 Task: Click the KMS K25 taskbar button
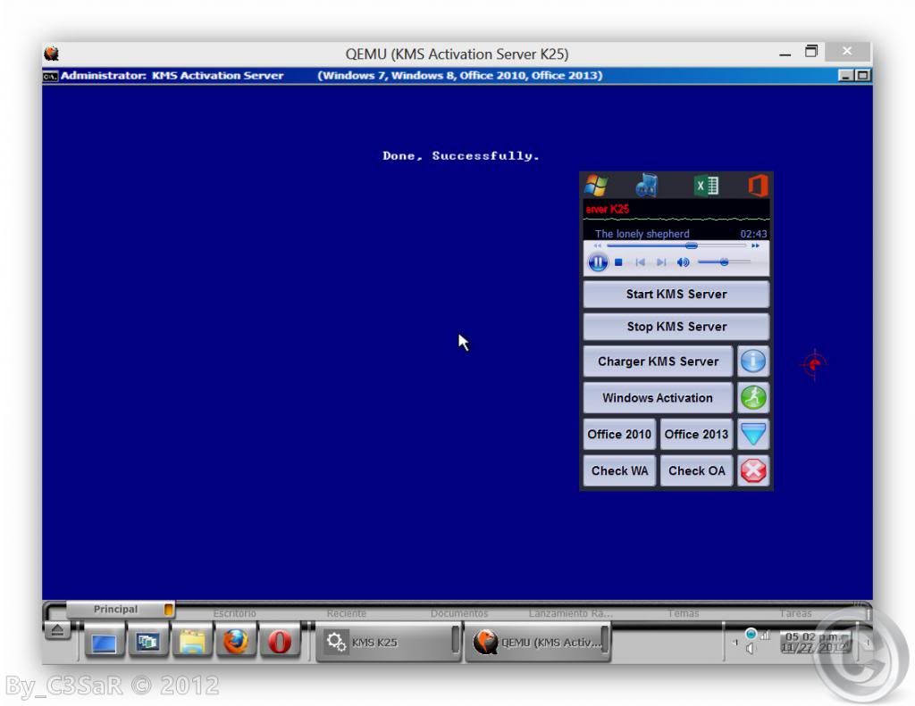click(389, 643)
